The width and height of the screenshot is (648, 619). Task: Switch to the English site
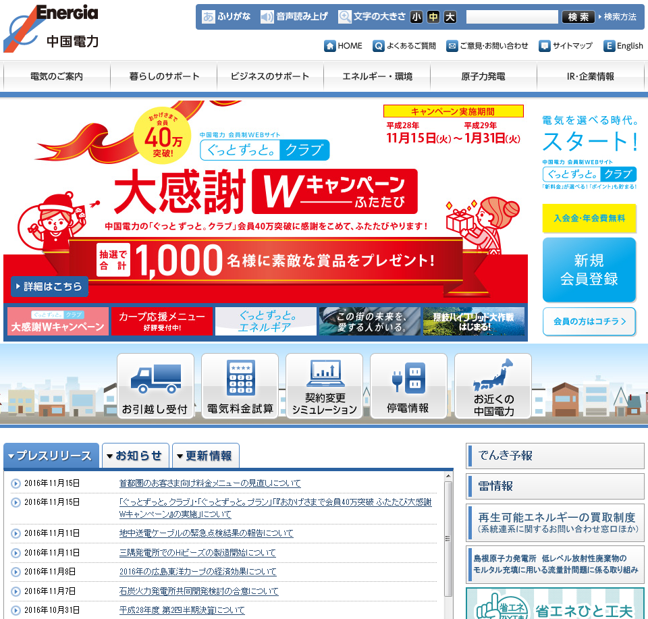click(623, 46)
